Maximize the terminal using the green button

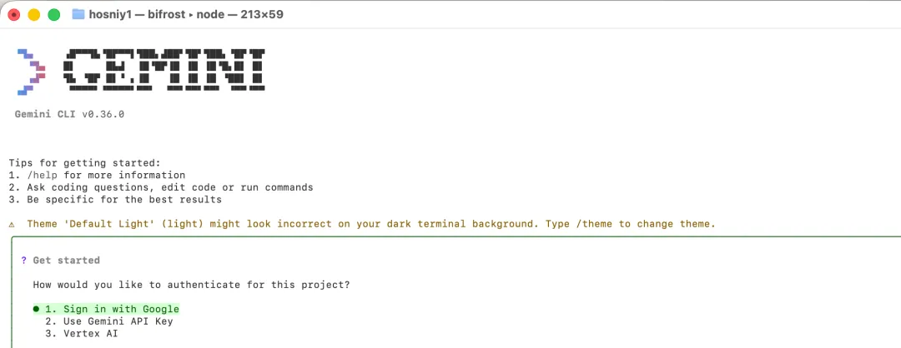click(x=54, y=14)
